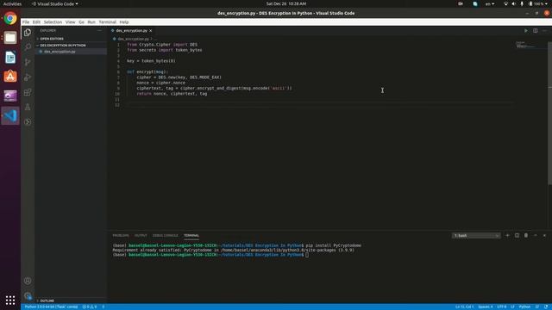
Task: Select the des_encryption.py editor tab
Action: coord(131,31)
